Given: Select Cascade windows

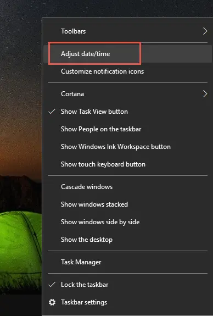Looking at the screenshot, I should click(x=127, y=187).
